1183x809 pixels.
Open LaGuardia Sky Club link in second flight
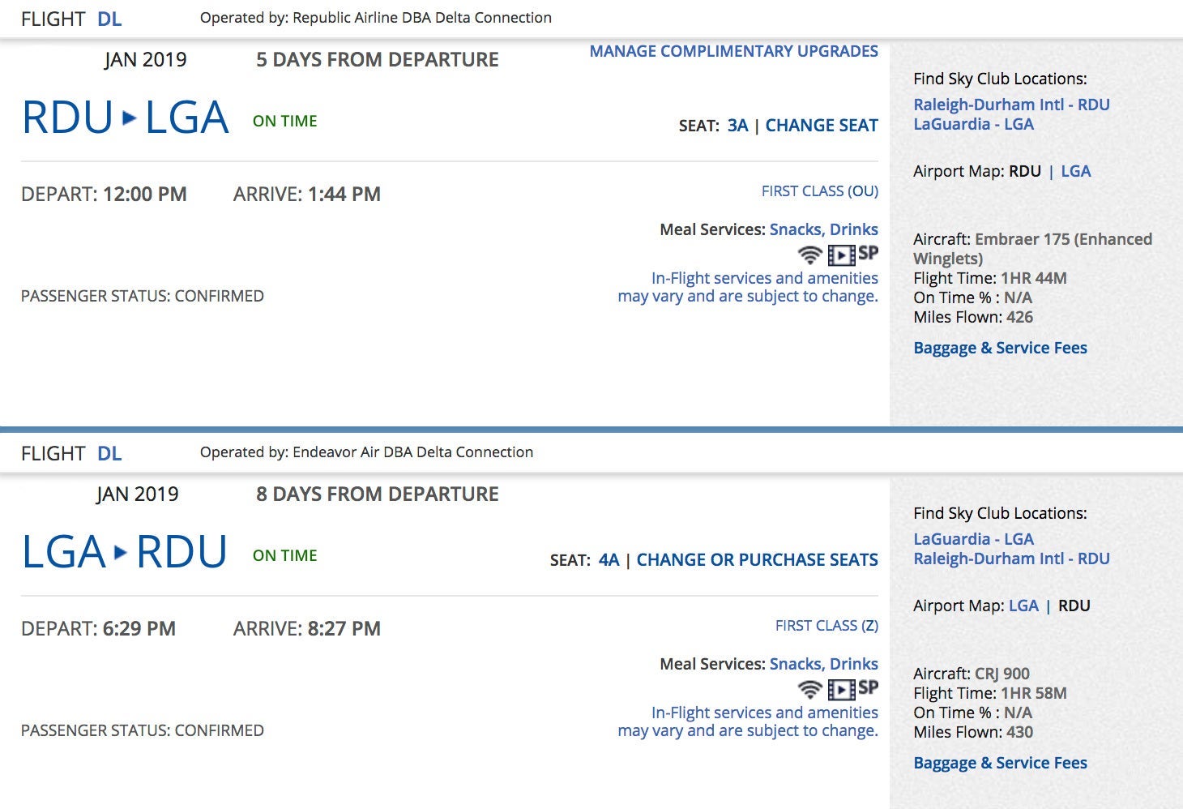tap(973, 539)
